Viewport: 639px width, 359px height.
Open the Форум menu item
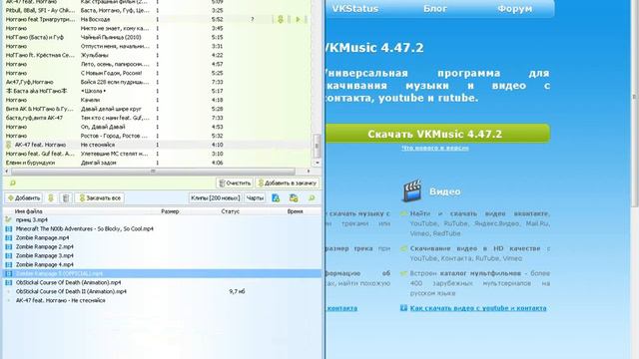pos(515,9)
